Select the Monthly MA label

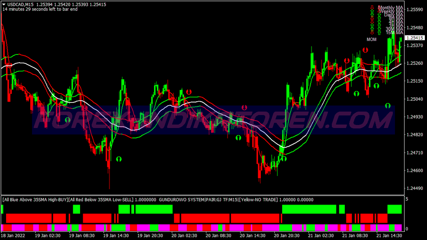[x=390, y=8]
